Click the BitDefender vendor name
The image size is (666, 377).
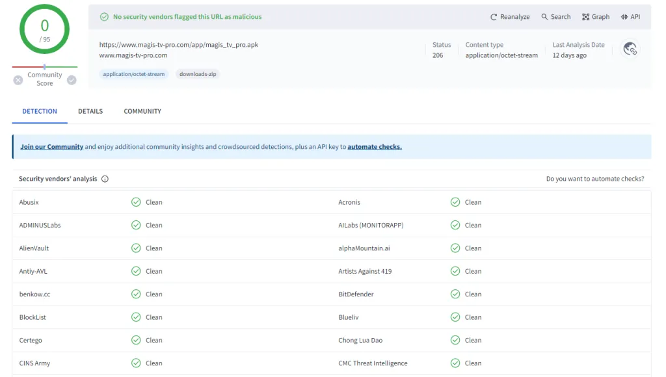pyautogui.click(x=356, y=294)
